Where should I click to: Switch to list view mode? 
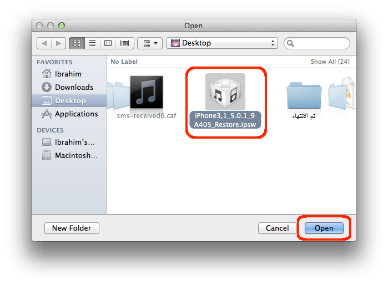click(93, 43)
